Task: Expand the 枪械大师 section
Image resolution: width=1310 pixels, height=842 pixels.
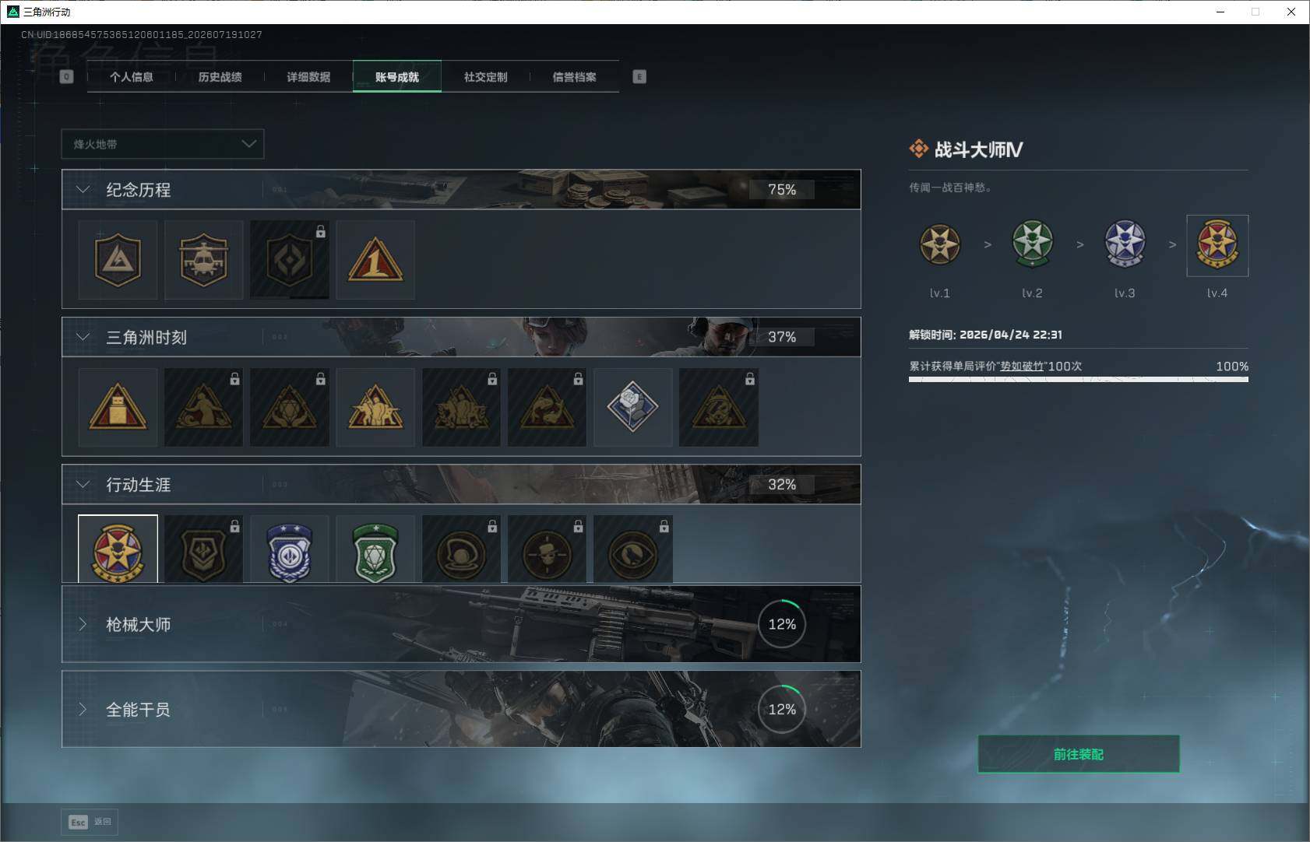Action: click(83, 624)
